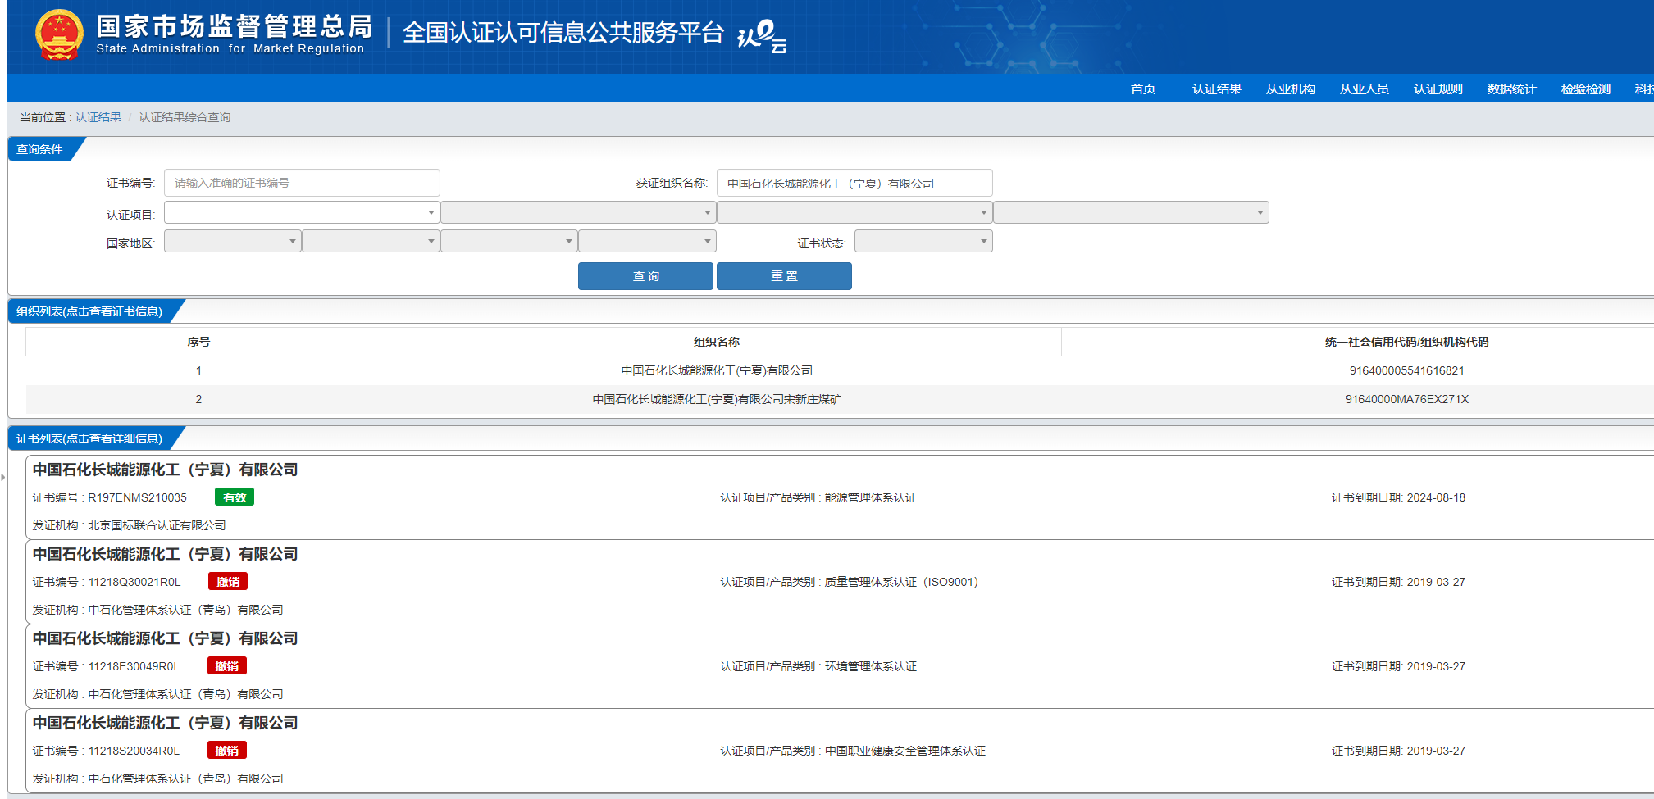Expand the 证书状态 dropdown
The image size is (1654, 799).
tap(923, 242)
